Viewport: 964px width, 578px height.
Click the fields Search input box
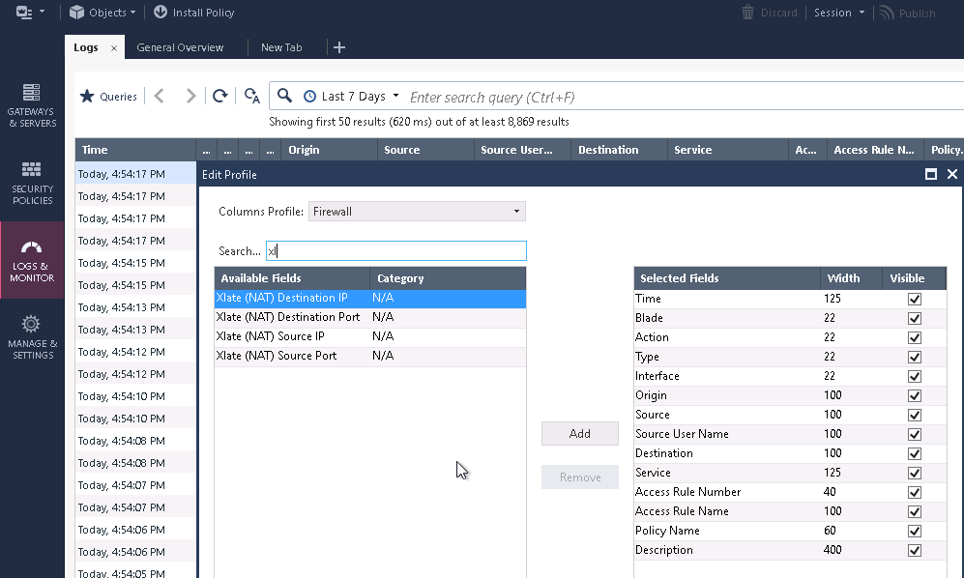pos(395,251)
